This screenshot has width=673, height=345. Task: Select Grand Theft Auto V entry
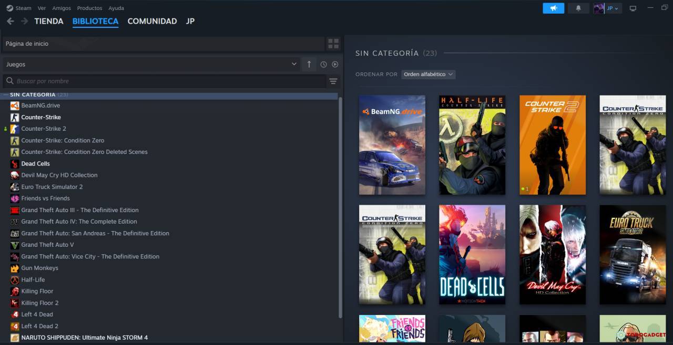point(47,245)
